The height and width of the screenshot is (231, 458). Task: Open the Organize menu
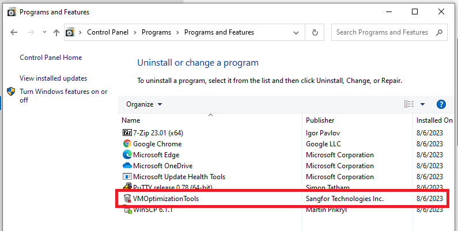pos(144,104)
